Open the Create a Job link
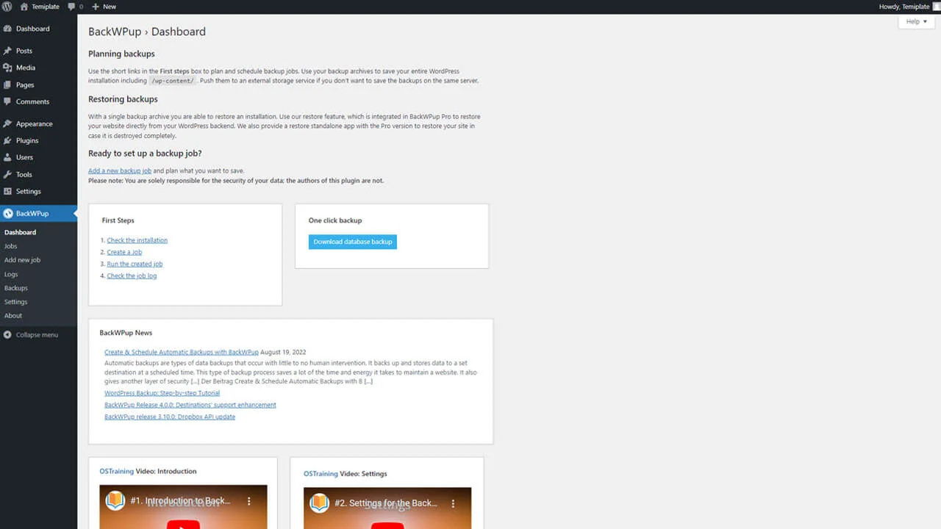Image resolution: width=941 pixels, height=529 pixels. coord(124,252)
